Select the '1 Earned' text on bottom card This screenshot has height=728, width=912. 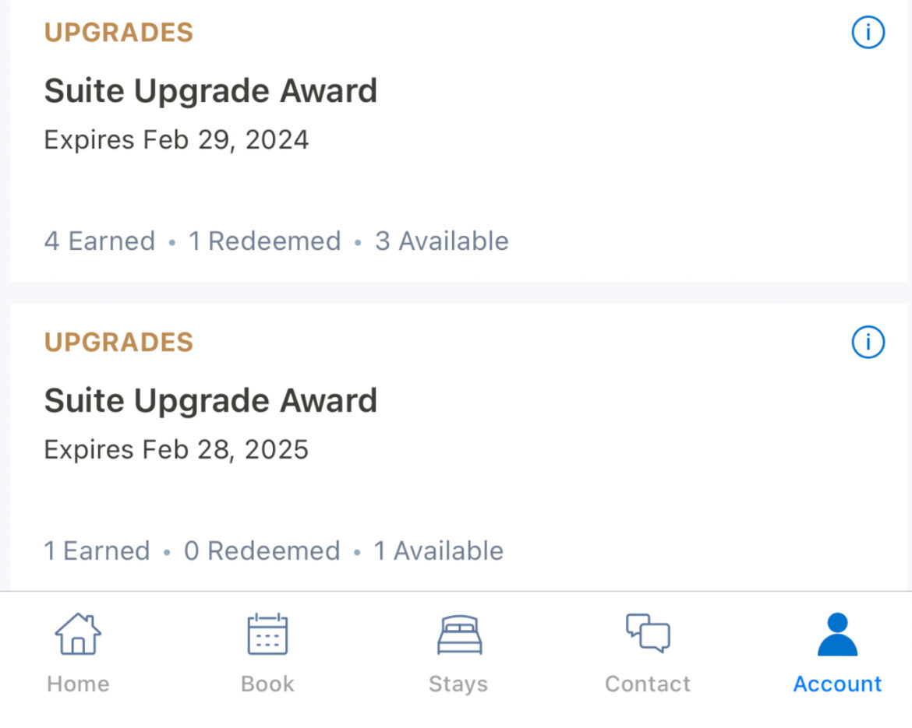(97, 550)
